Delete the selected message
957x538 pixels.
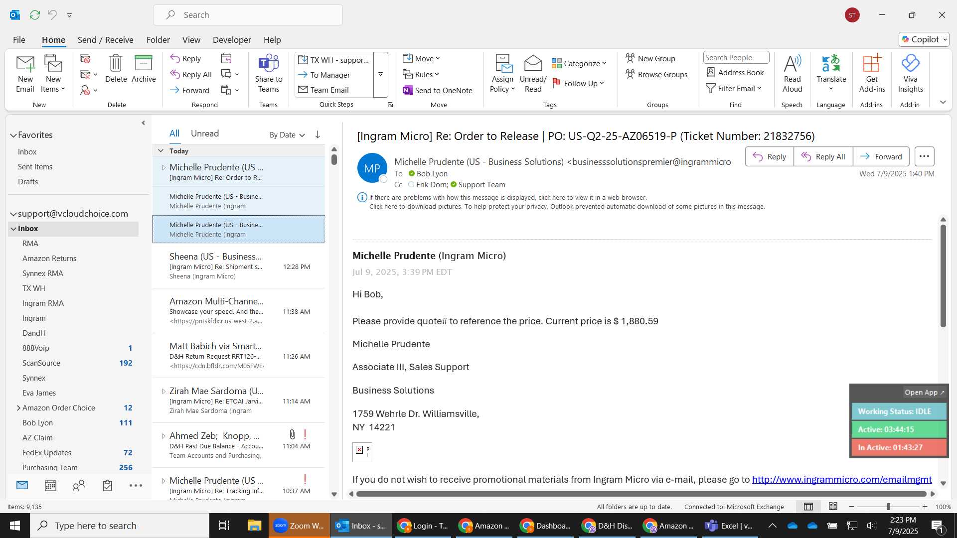tap(116, 69)
